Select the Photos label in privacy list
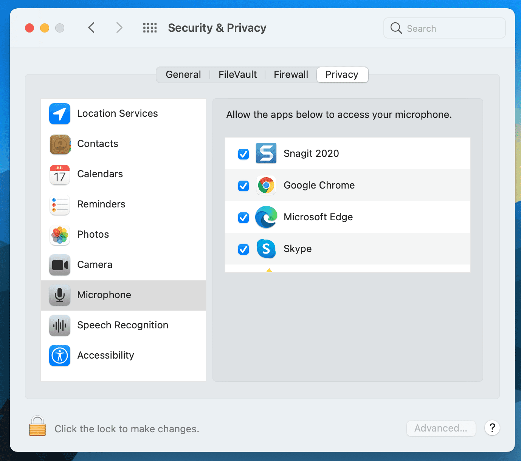The image size is (521, 461). (x=93, y=234)
